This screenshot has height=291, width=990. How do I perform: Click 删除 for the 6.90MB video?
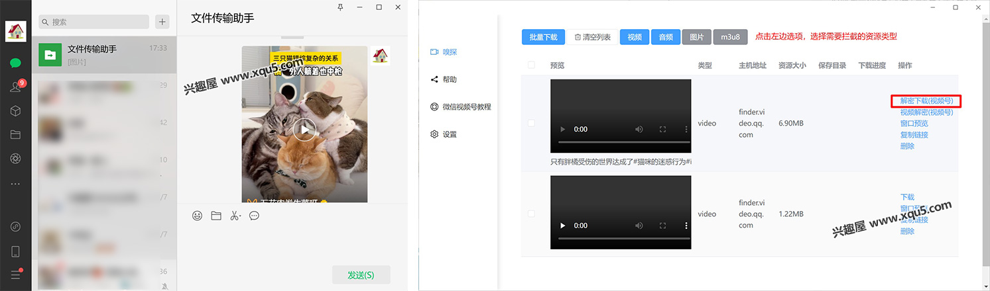point(907,146)
